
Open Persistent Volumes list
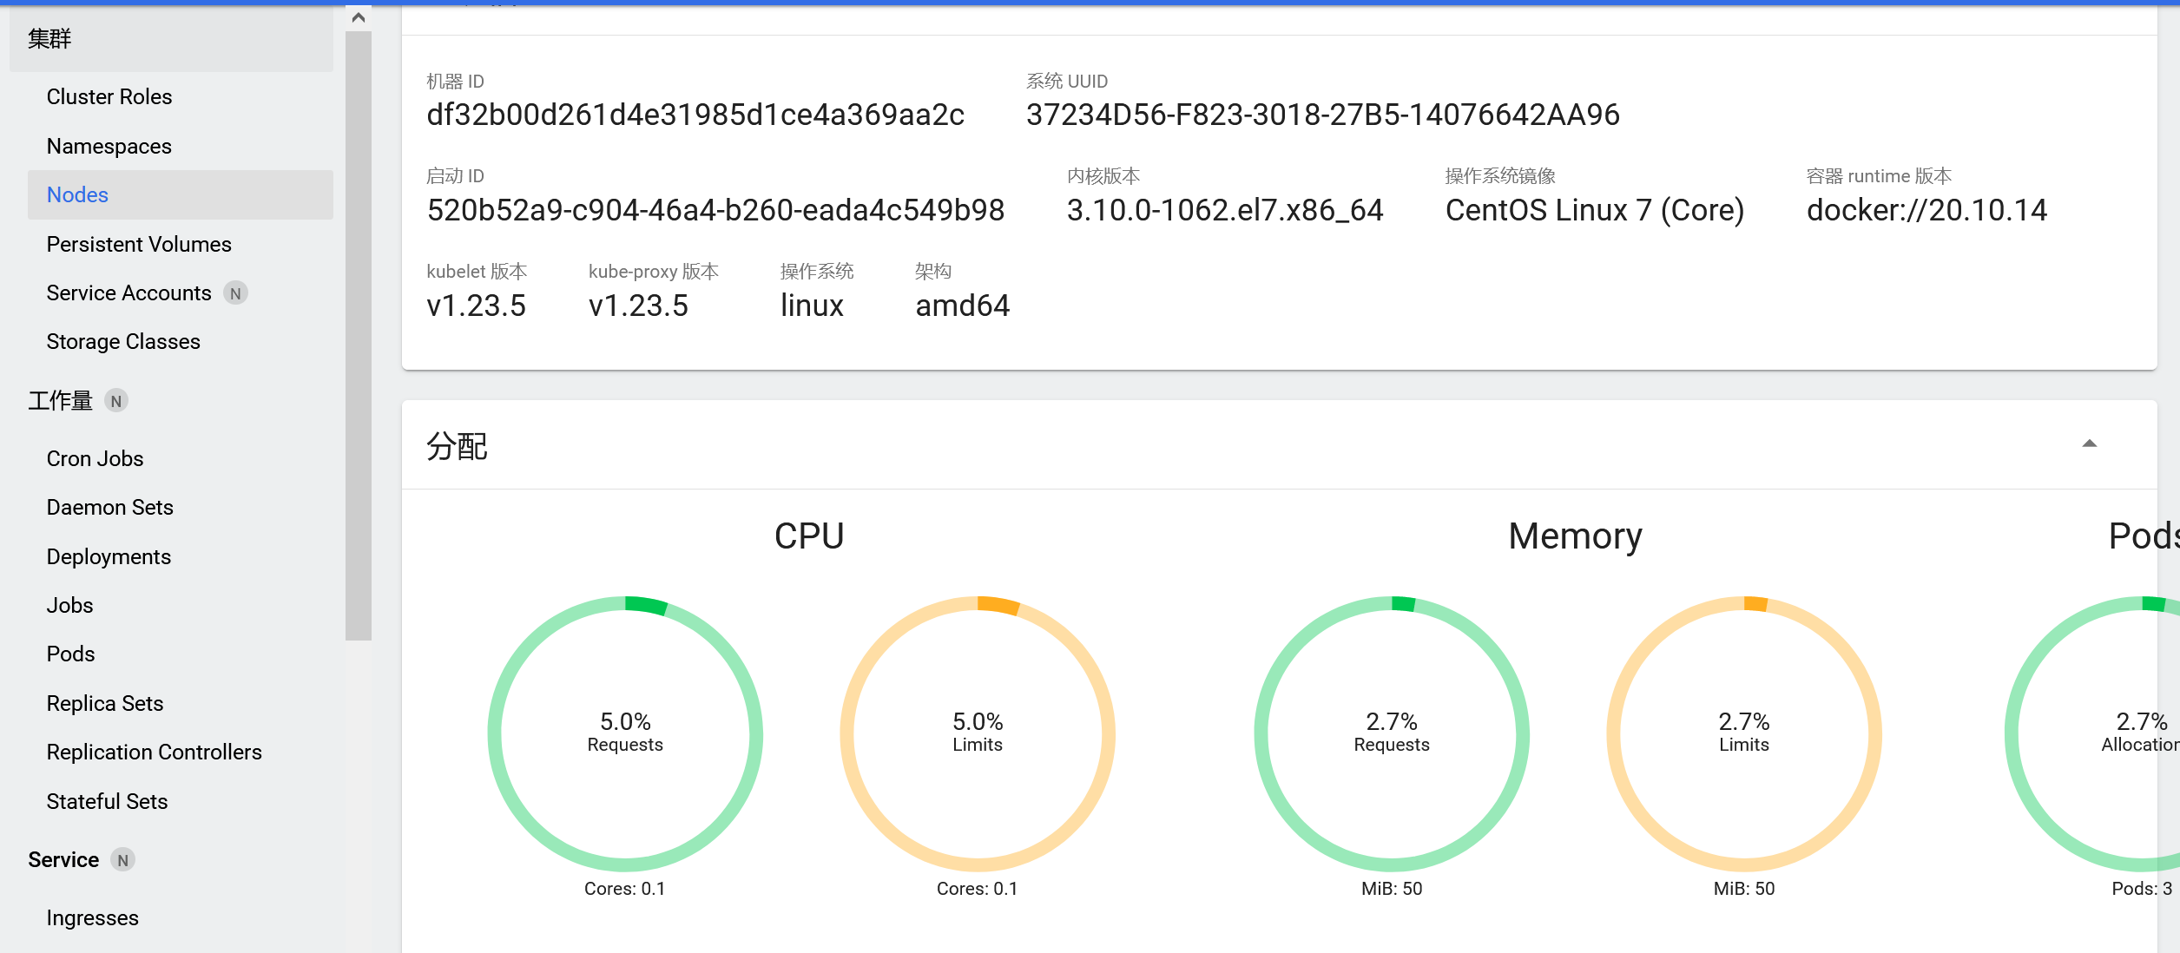[x=139, y=245]
